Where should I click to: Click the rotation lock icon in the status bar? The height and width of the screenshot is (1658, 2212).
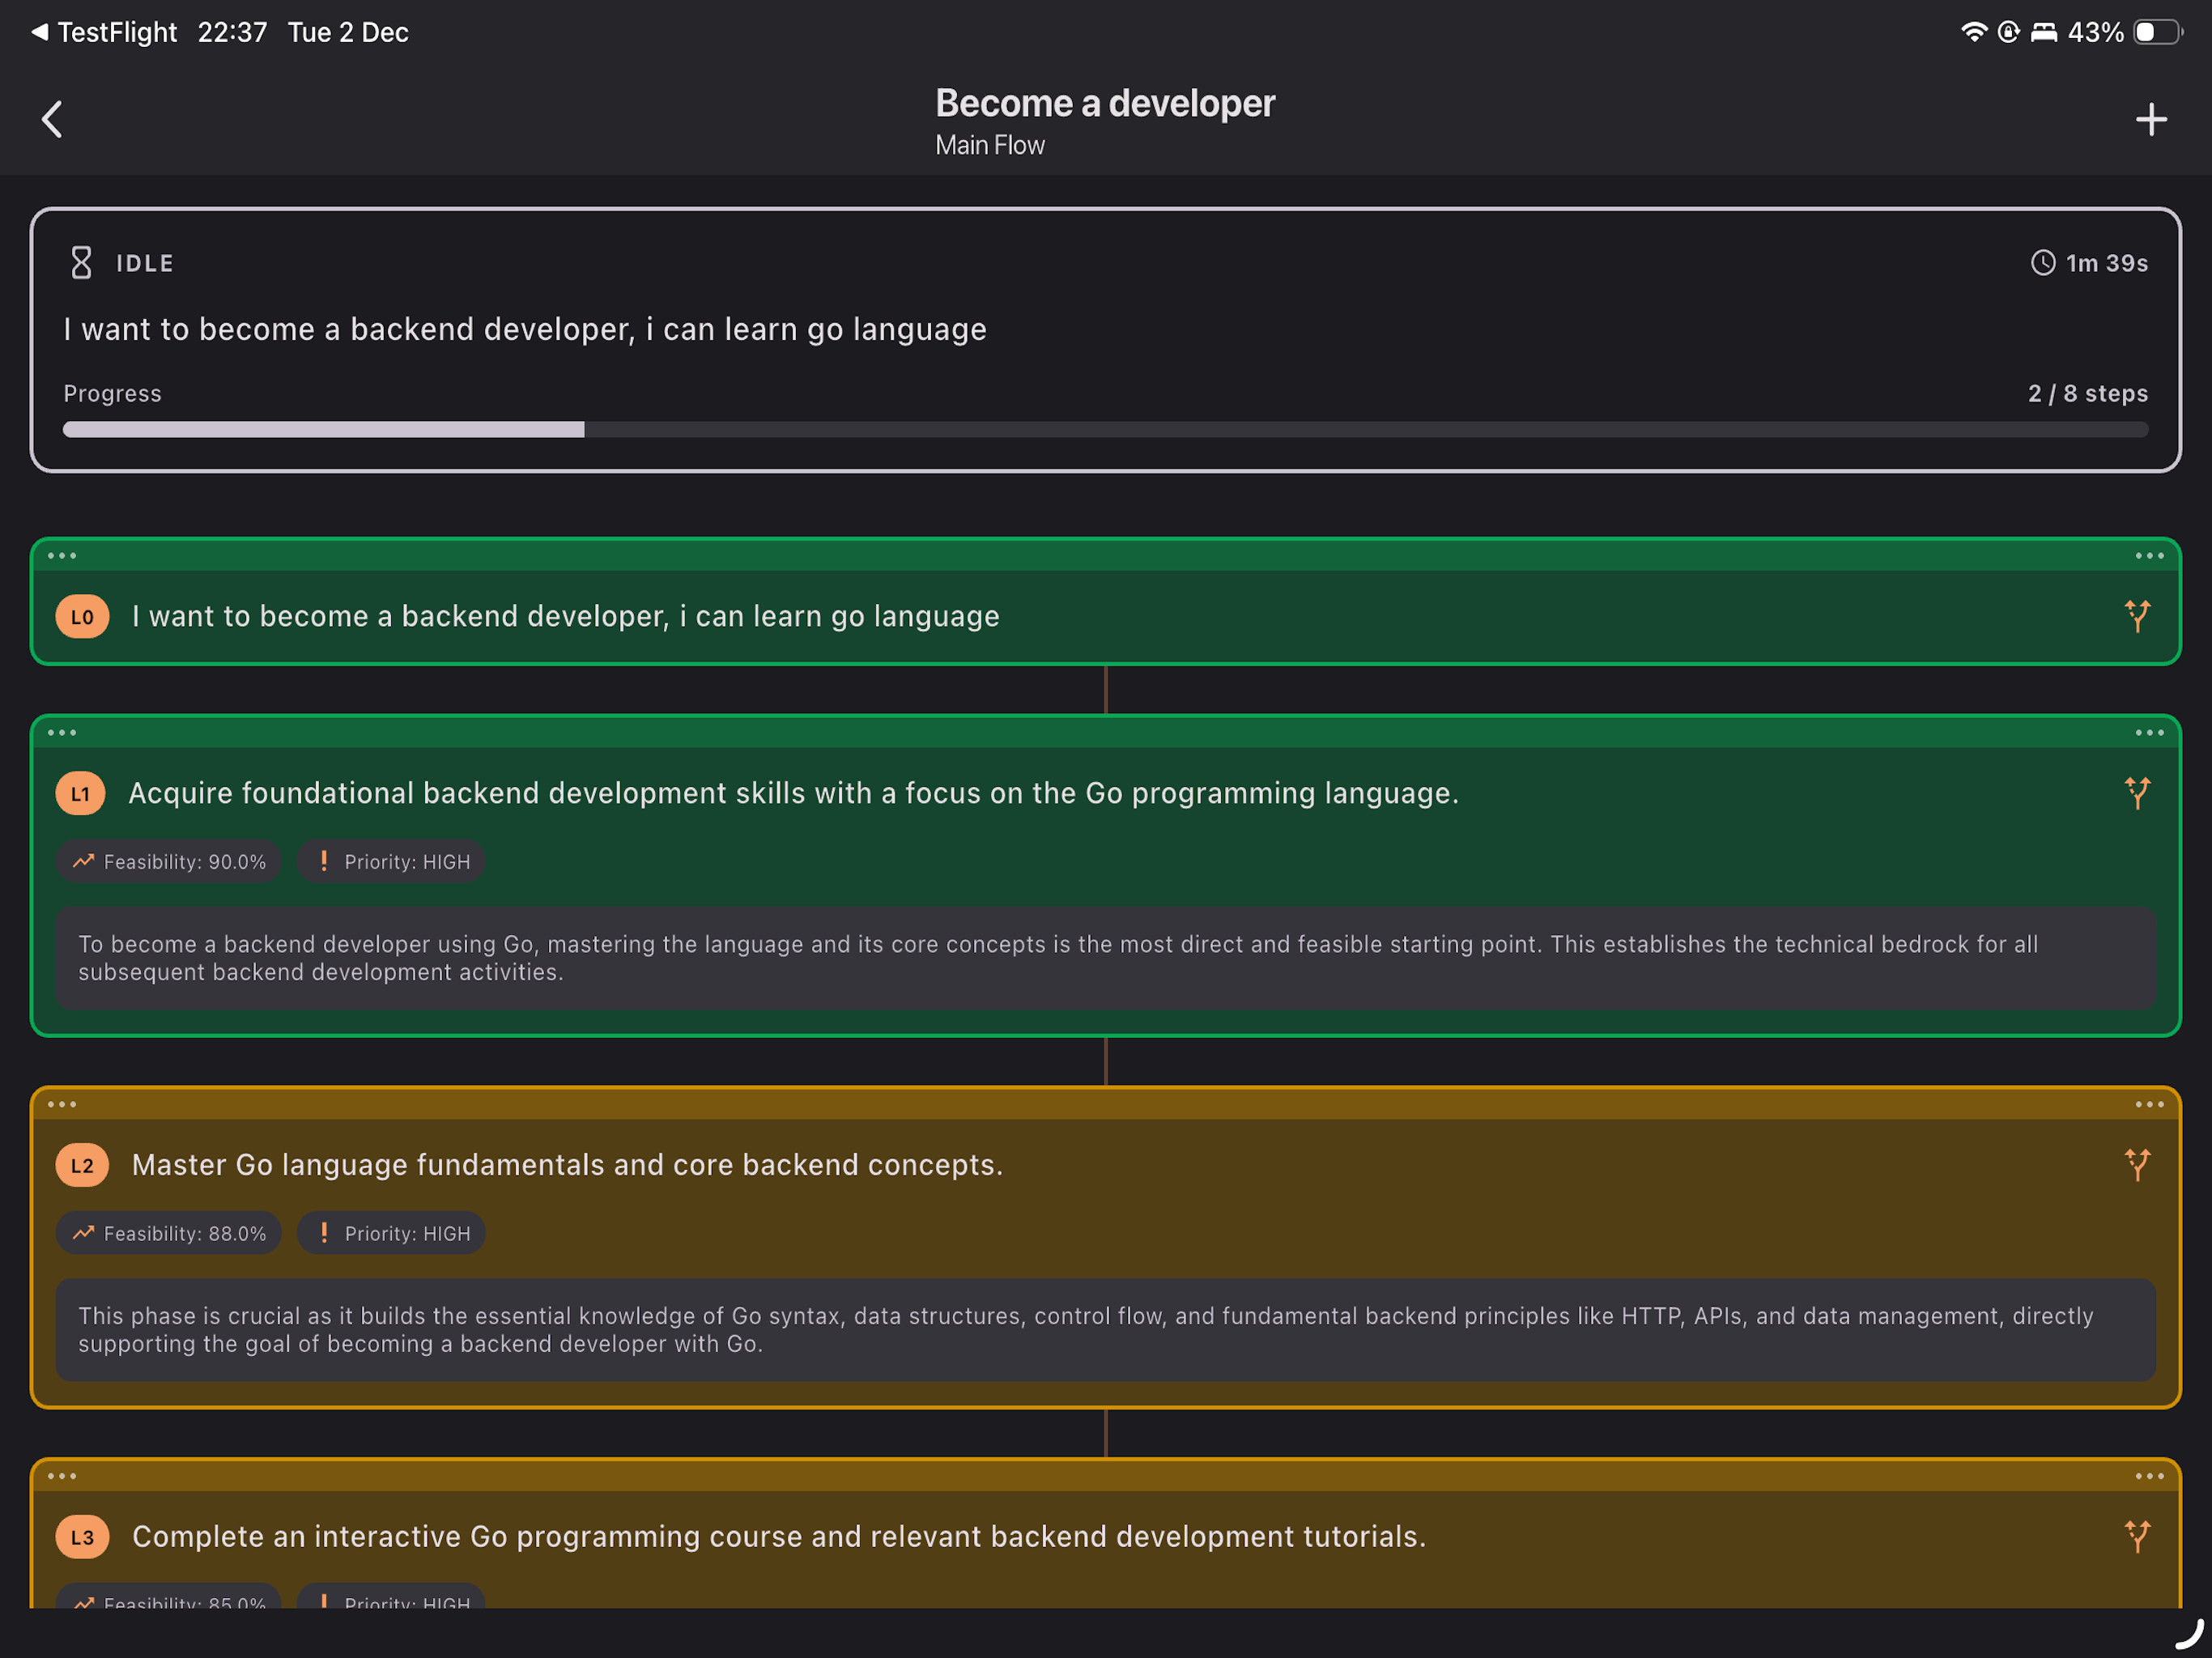click(x=2009, y=32)
